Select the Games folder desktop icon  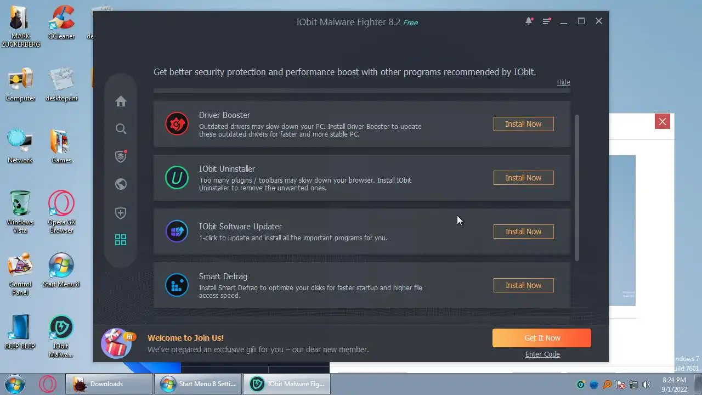pyautogui.click(x=61, y=146)
